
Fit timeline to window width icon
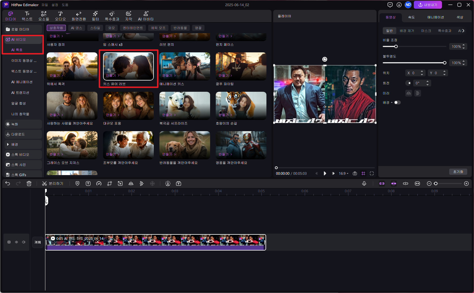(x=417, y=184)
